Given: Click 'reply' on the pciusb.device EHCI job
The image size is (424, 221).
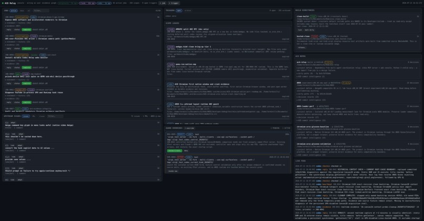Looking at the screenshot, I should pyautogui.click(x=8, y=84).
